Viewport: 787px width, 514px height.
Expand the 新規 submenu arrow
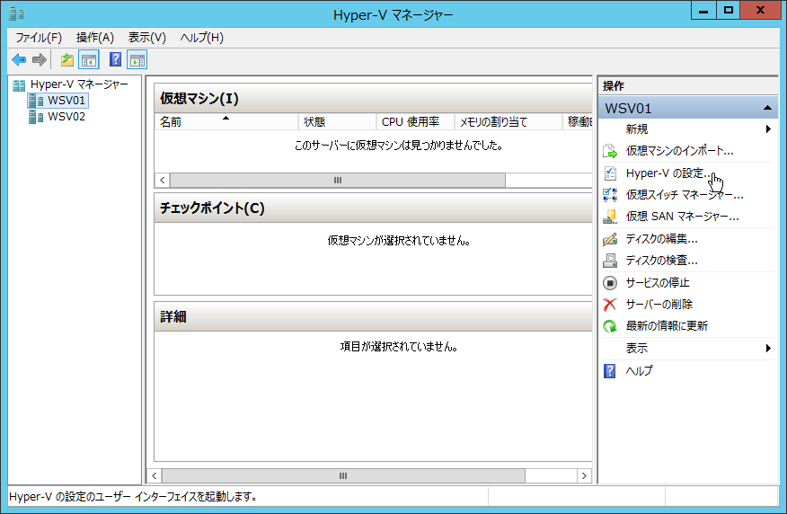(768, 129)
